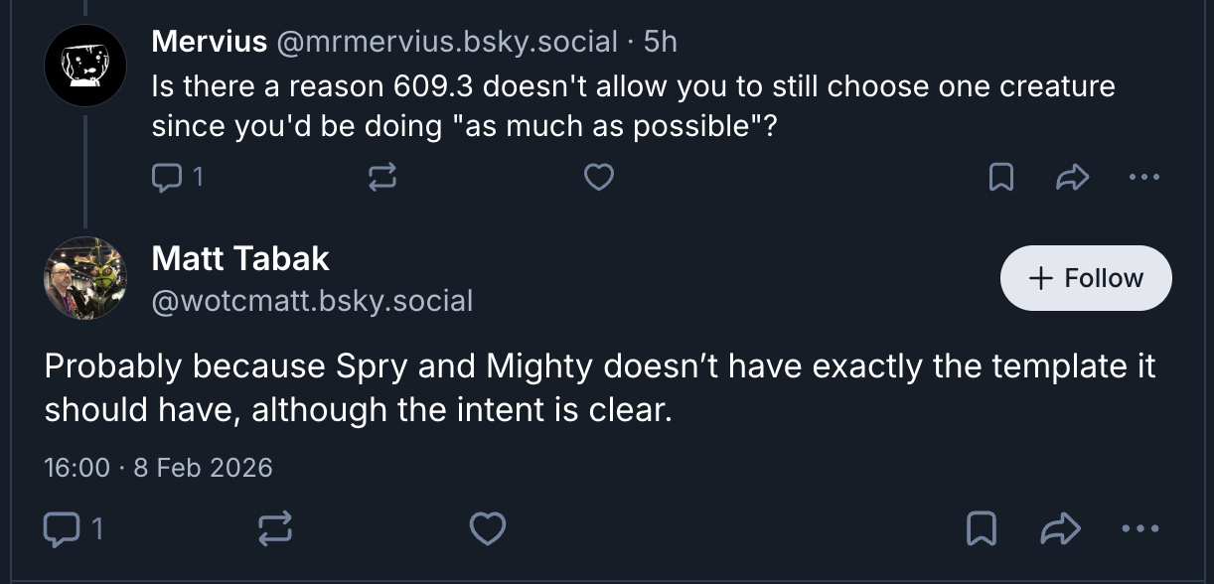The image size is (1214, 584).
Task: Follow Matt Tabak
Action: [x=1086, y=278]
